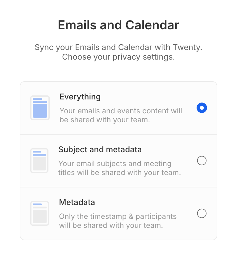Select the Metadata radio button
237x260 pixels.
(x=202, y=213)
